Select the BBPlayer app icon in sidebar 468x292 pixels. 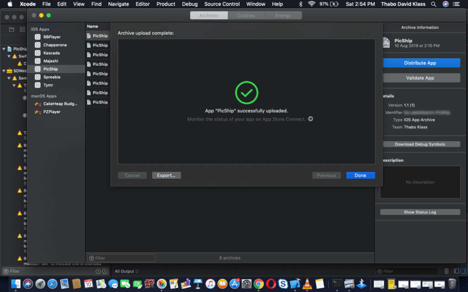coord(38,37)
